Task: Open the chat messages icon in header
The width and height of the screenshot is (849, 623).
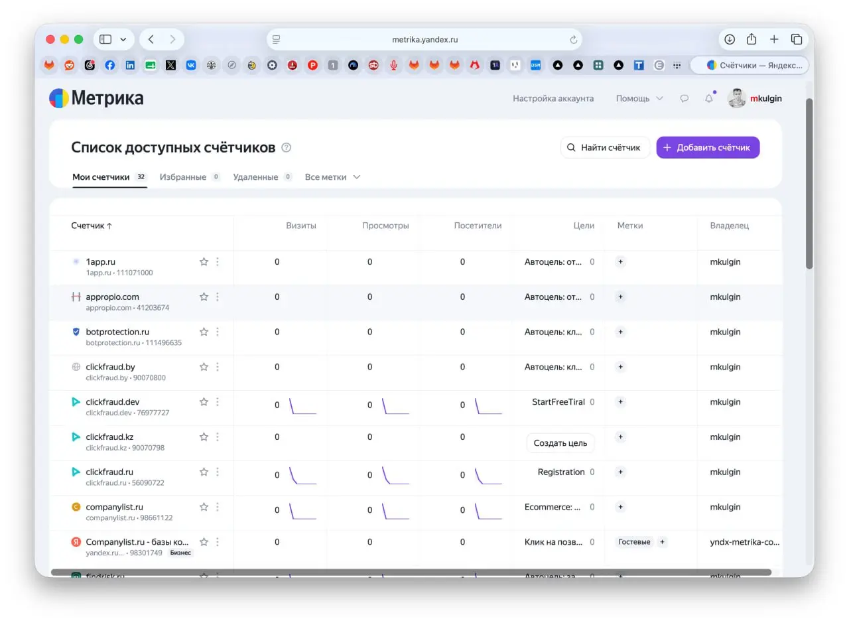Action: 685,98
